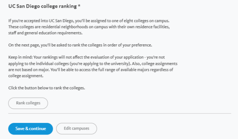Click the "Keep in mind:" phrase
This screenshot has height=139, width=238.
coord(21,57)
